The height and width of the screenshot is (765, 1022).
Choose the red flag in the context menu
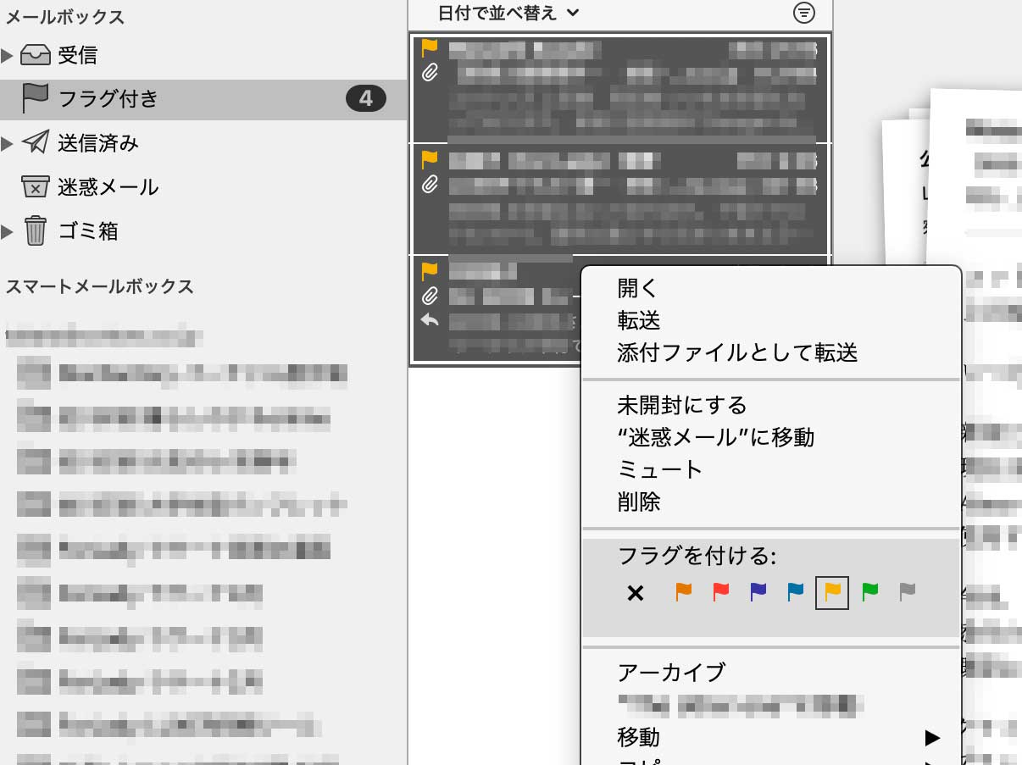point(720,592)
